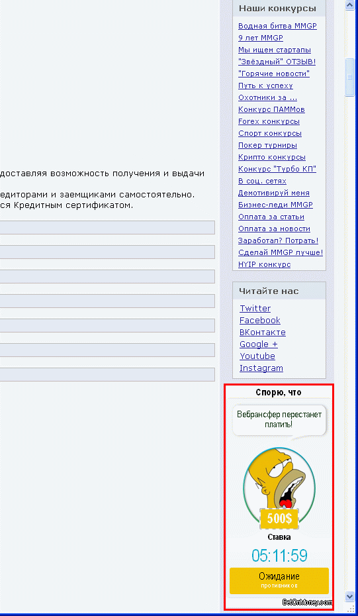Click the yellow Ожидание противников button
Image resolution: width=358 pixels, height=616 pixels.
[x=279, y=580]
